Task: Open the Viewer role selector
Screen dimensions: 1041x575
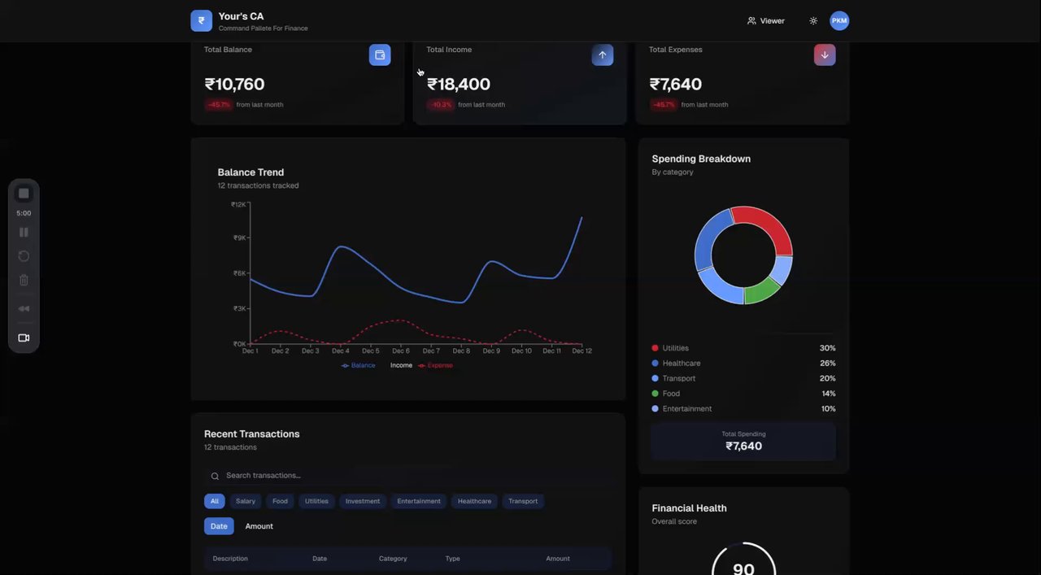Action: [766, 21]
